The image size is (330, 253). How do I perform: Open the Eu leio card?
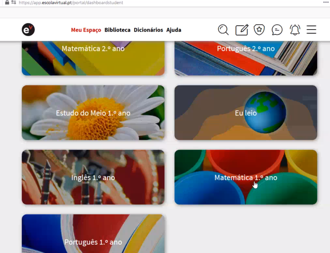(x=246, y=112)
